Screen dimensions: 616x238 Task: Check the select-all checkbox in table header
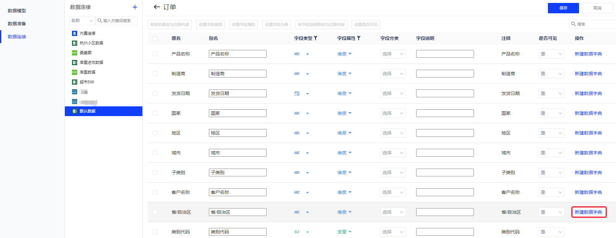tap(155, 39)
